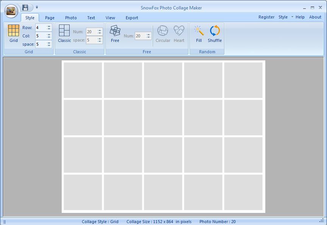Viewport: 327px width, 225px height.
Task: Click the Register link
Action: click(266, 17)
